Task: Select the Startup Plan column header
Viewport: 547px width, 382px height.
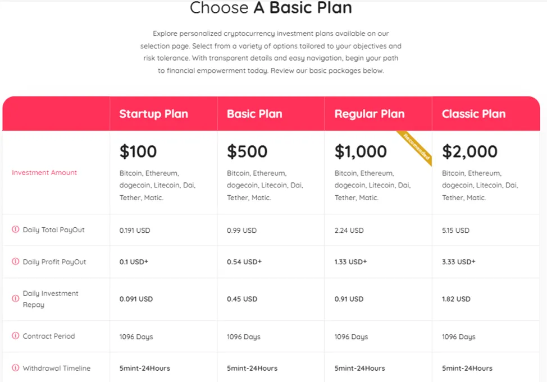Action: (153, 114)
